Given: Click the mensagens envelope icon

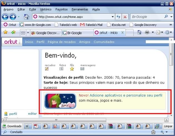Looking at the screenshot, I should click(x=82, y=69).
